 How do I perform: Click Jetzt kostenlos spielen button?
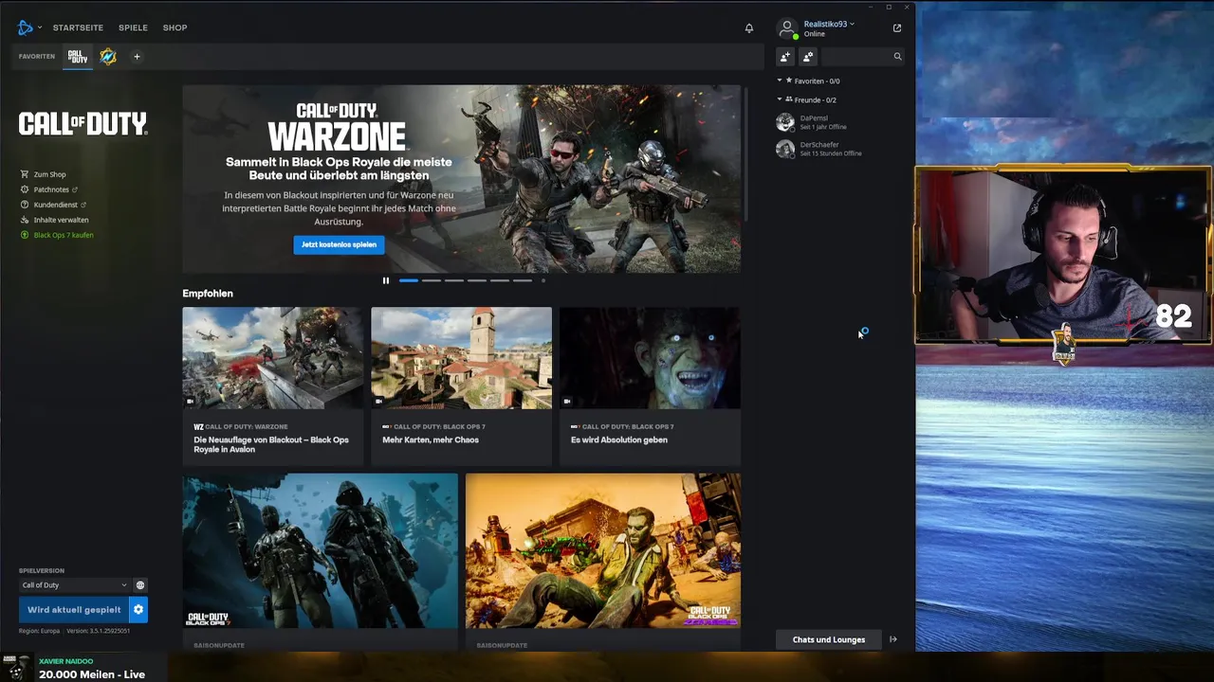(x=339, y=244)
